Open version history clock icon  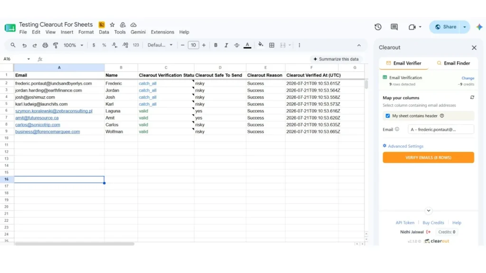pyautogui.click(x=378, y=27)
